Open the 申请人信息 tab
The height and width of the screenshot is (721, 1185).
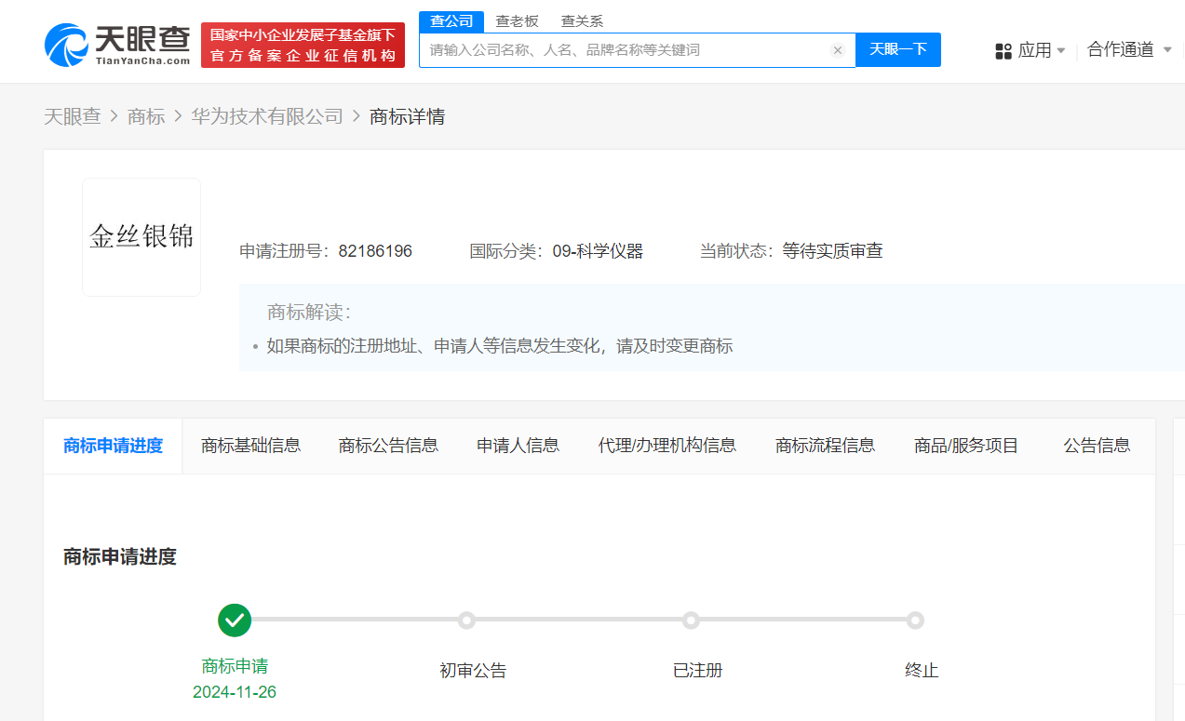[x=518, y=446]
